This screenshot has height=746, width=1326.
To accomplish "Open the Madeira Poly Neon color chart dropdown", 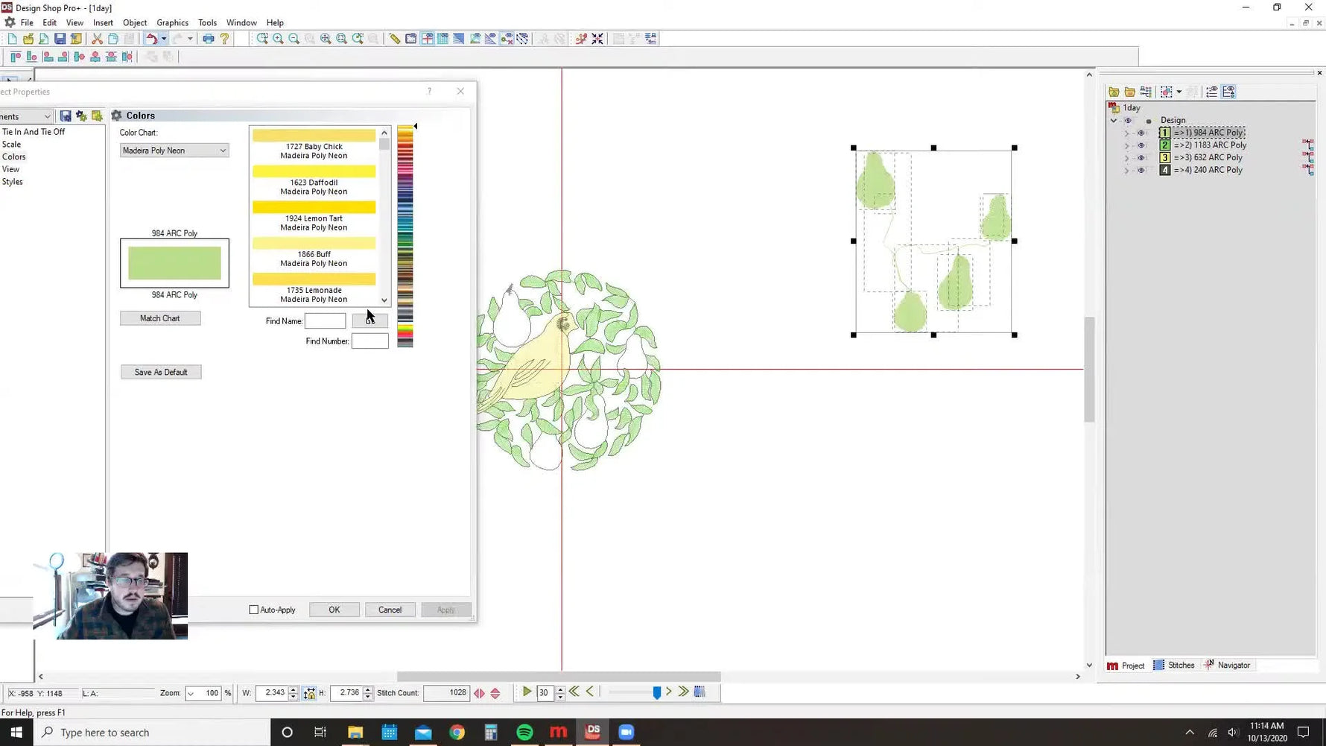I will pos(223,150).
